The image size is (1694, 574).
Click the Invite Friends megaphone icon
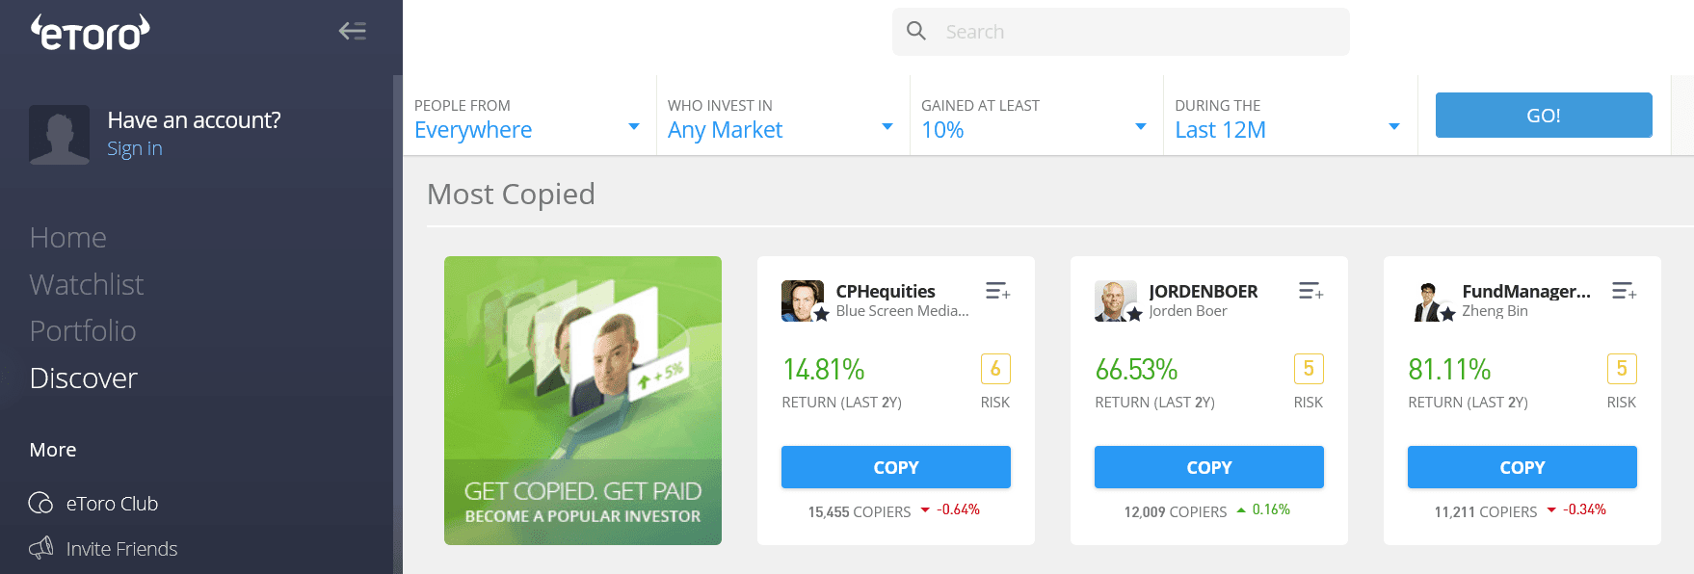click(40, 548)
